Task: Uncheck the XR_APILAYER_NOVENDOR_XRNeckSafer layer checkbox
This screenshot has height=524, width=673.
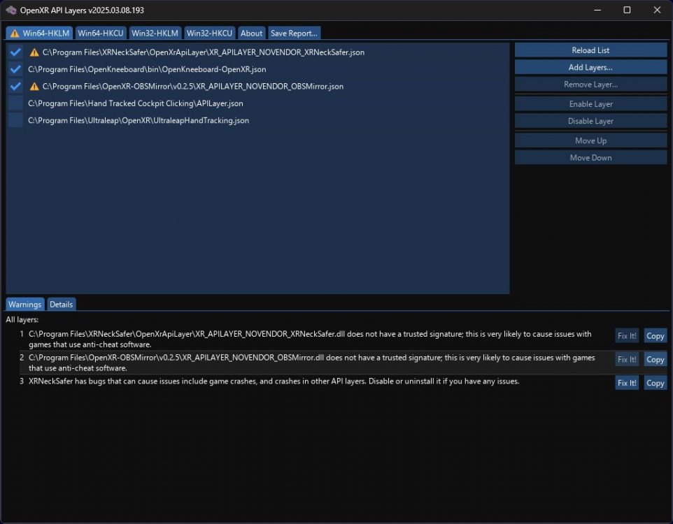Action: (x=15, y=52)
